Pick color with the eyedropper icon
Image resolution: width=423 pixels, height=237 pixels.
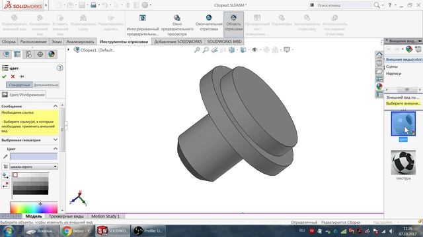click(x=5, y=157)
